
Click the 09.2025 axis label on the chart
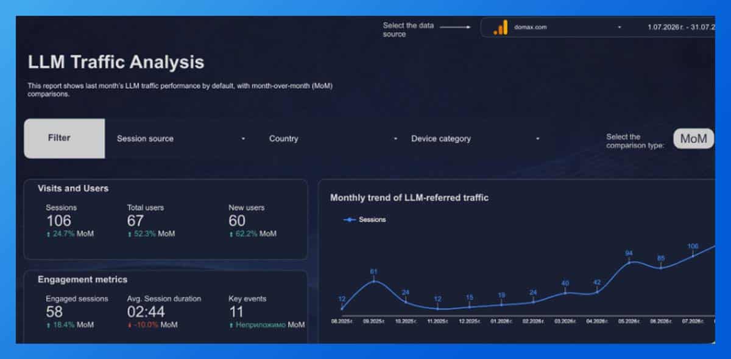tap(374, 320)
